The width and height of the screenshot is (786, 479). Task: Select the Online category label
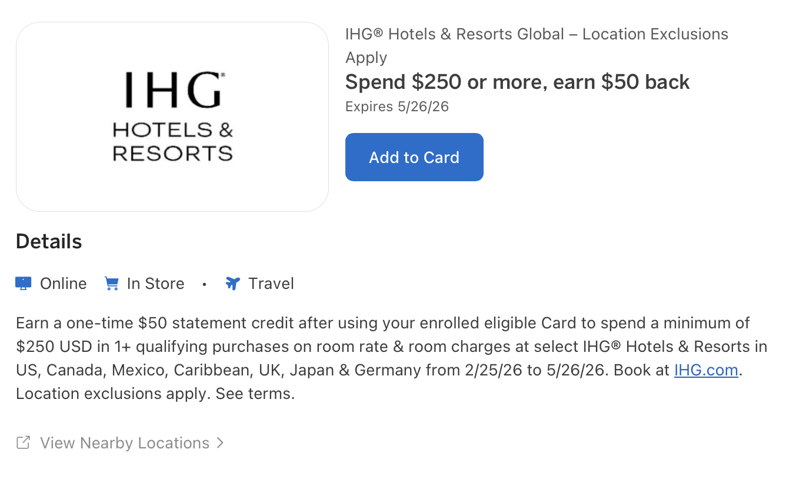pyautogui.click(x=62, y=283)
